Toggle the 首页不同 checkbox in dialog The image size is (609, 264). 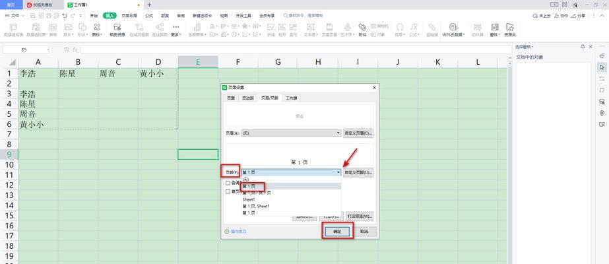pyautogui.click(x=228, y=191)
